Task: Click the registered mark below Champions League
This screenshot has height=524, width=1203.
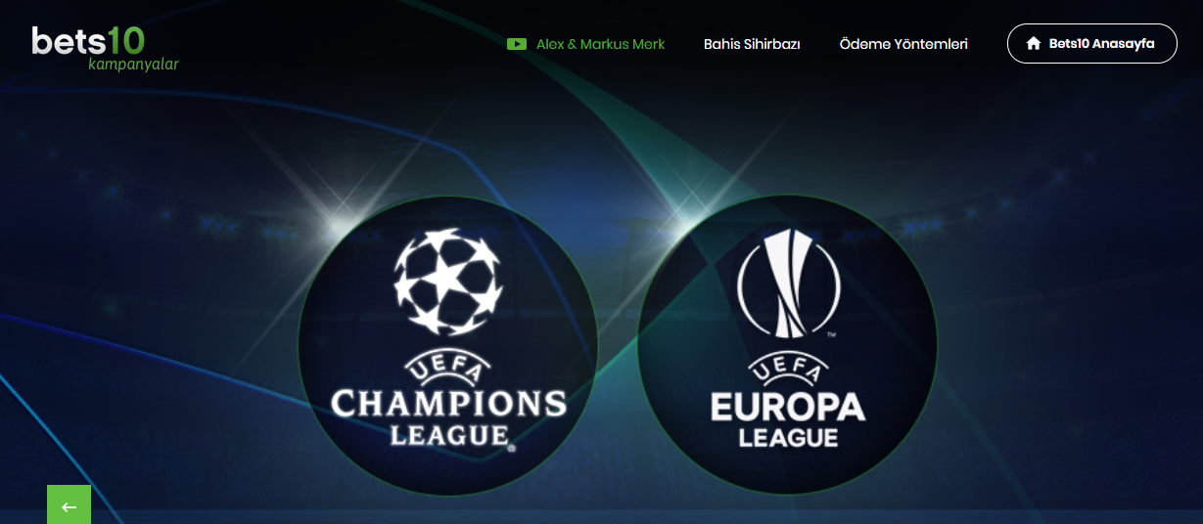Action: (x=511, y=448)
